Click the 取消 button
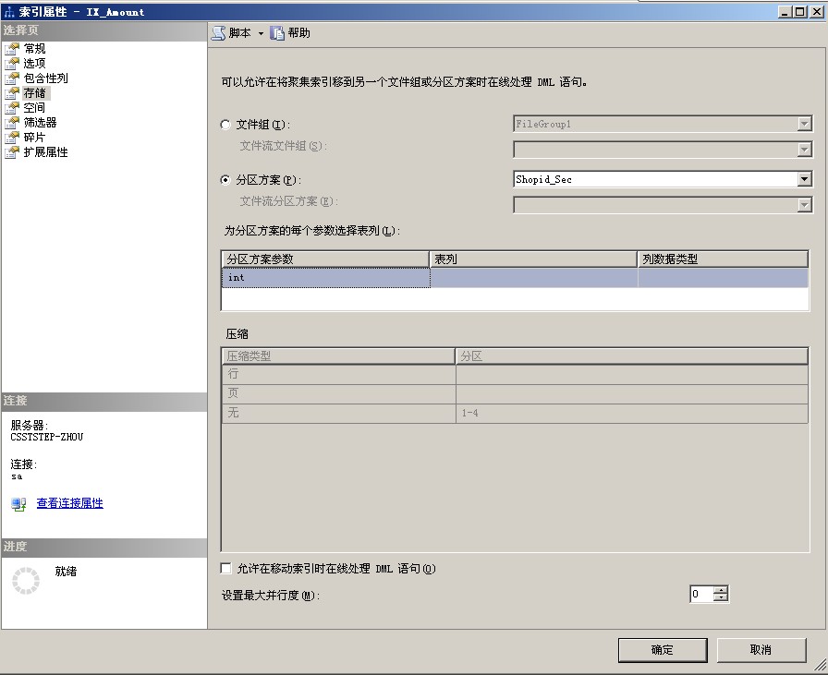The image size is (828, 675). pyautogui.click(x=761, y=649)
